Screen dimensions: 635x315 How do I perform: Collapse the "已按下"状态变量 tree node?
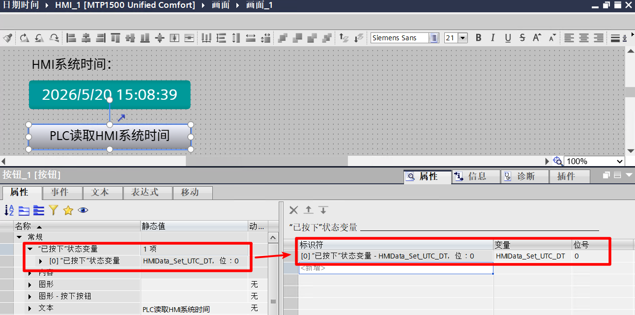click(x=30, y=249)
